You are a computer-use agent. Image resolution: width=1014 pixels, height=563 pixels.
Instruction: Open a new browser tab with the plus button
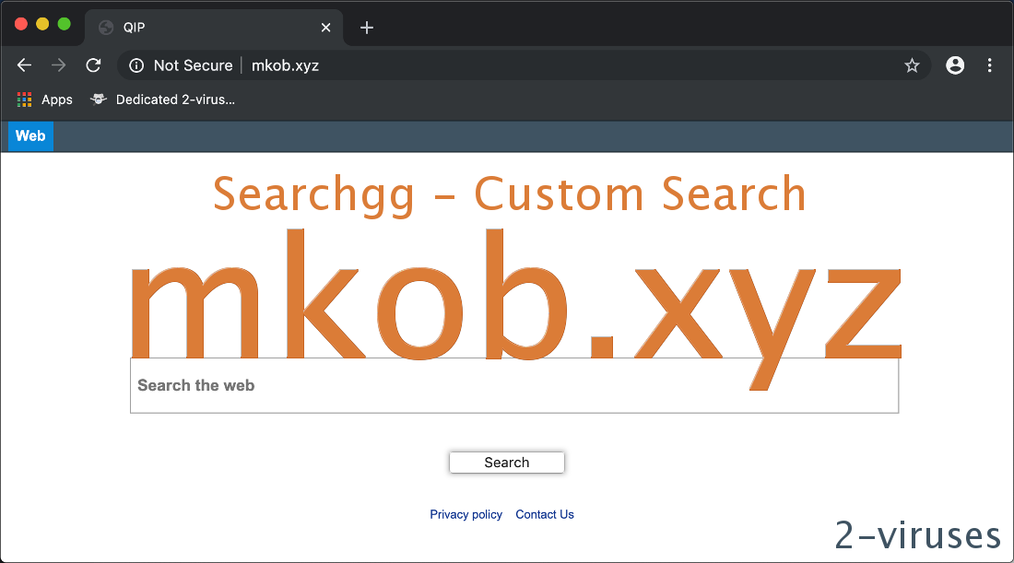pos(366,27)
